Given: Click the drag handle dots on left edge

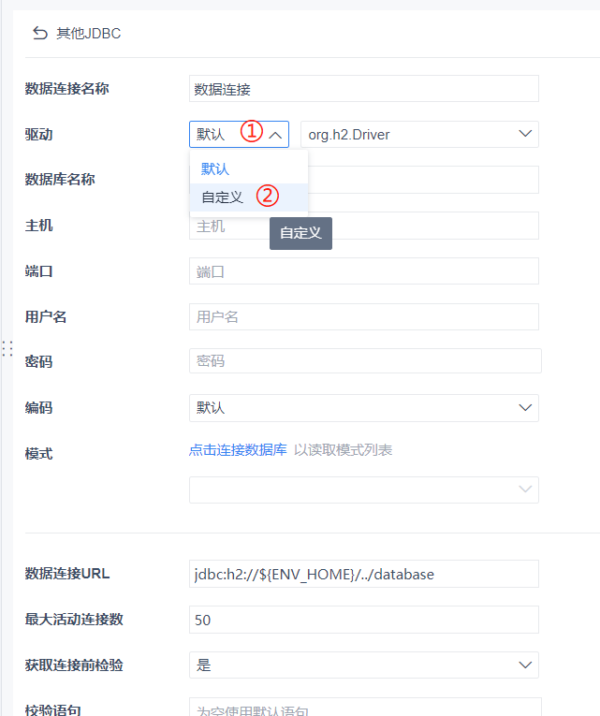Looking at the screenshot, I should click(x=7, y=349).
